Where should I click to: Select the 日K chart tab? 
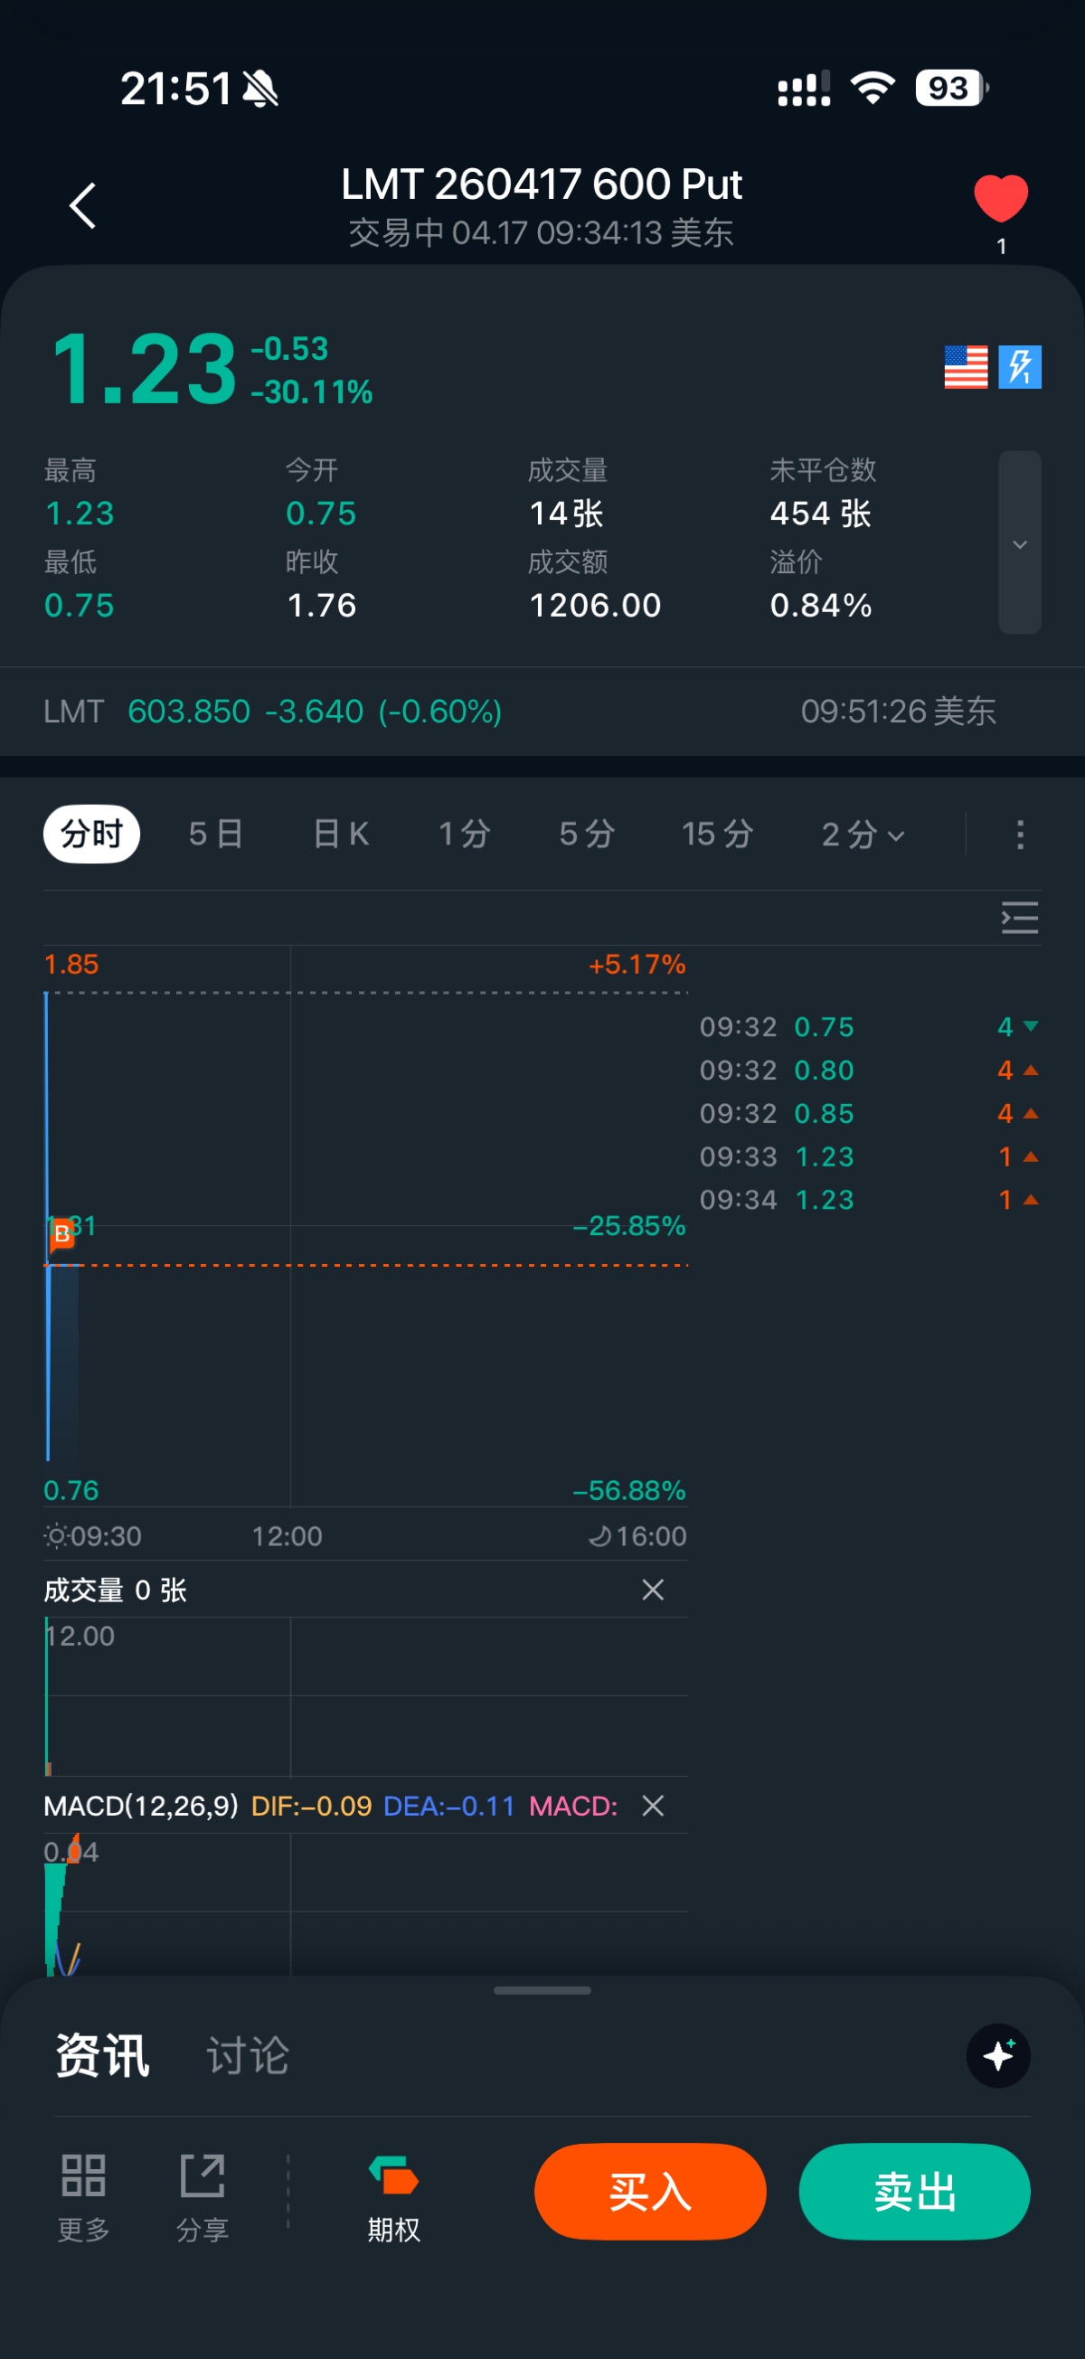tap(341, 835)
